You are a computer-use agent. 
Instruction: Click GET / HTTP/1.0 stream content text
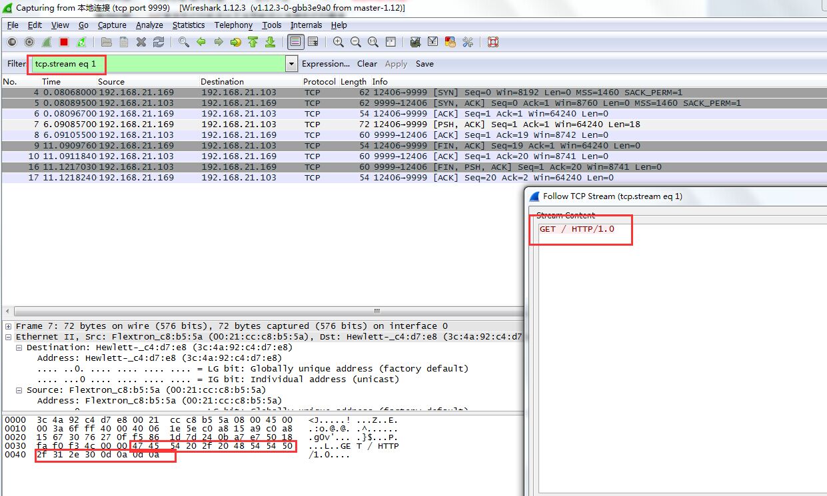pyautogui.click(x=577, y=229)
